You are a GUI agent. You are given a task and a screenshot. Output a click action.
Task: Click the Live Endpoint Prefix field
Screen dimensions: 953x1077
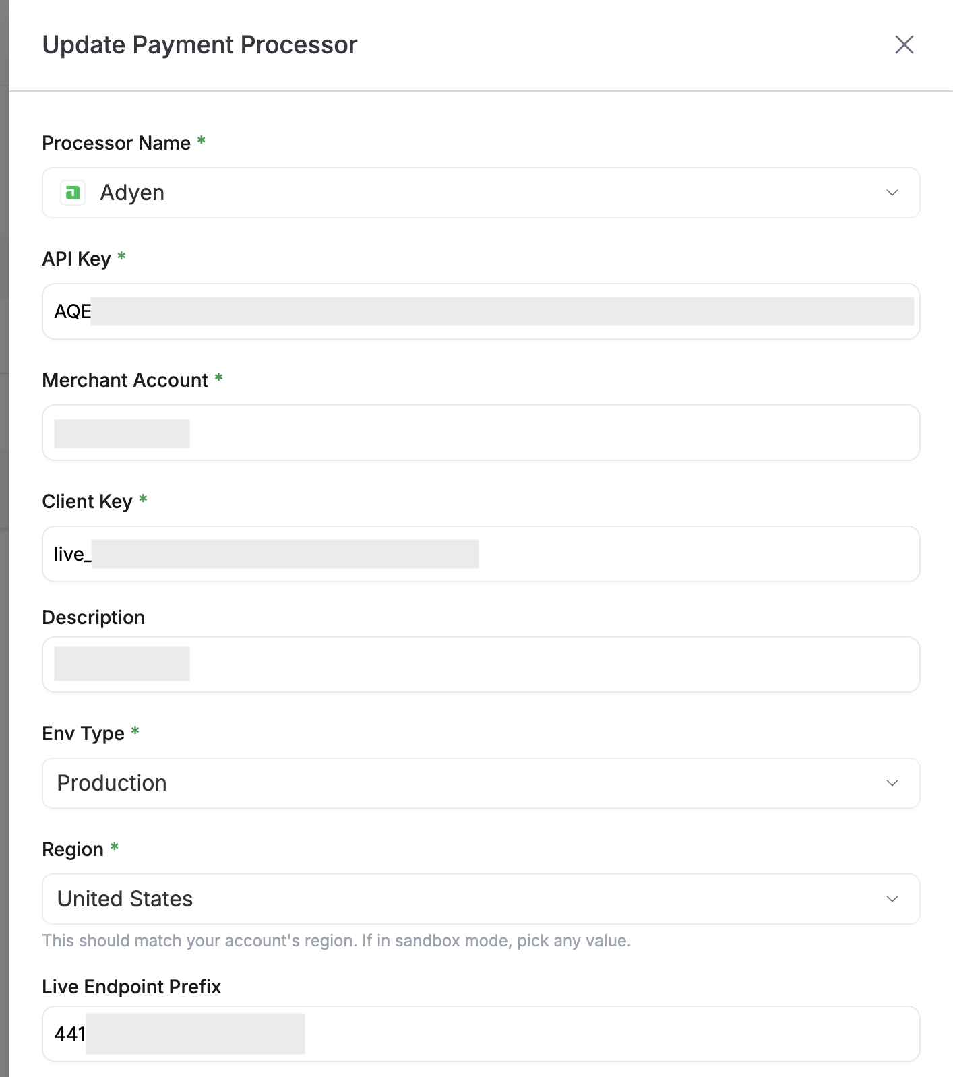point(481,1034)
